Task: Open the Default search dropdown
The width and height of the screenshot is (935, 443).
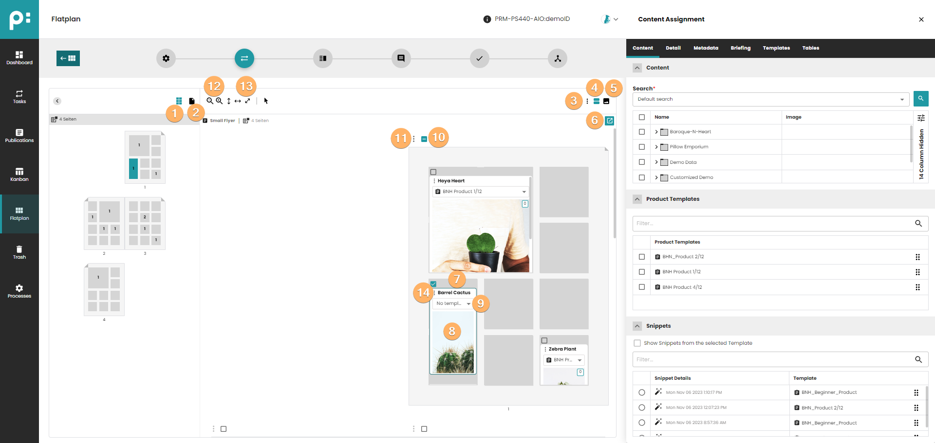Action: pyautogui.click(x=902, y=99)
